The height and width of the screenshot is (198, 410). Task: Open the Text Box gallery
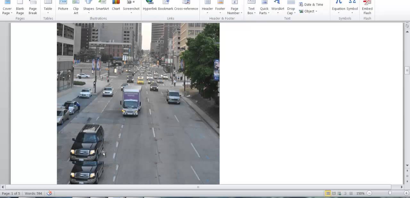coord(251,8)
